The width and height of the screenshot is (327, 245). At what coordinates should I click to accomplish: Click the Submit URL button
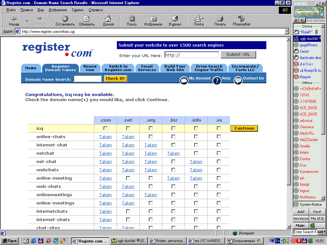[x=238, y=55]
